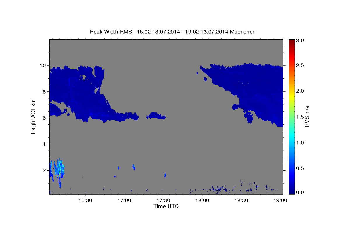Click the small isolated cloud patch near 17:25
The height and width of the screenshot is (233, 350).
point(156,115)
